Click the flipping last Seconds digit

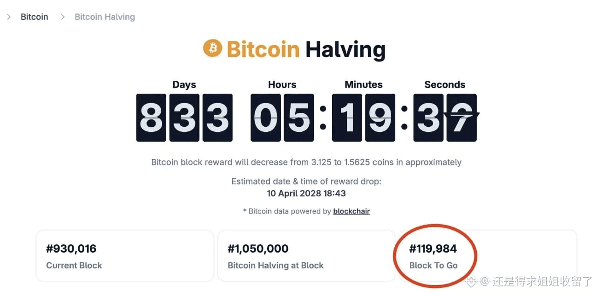click(x=461, y=117)
